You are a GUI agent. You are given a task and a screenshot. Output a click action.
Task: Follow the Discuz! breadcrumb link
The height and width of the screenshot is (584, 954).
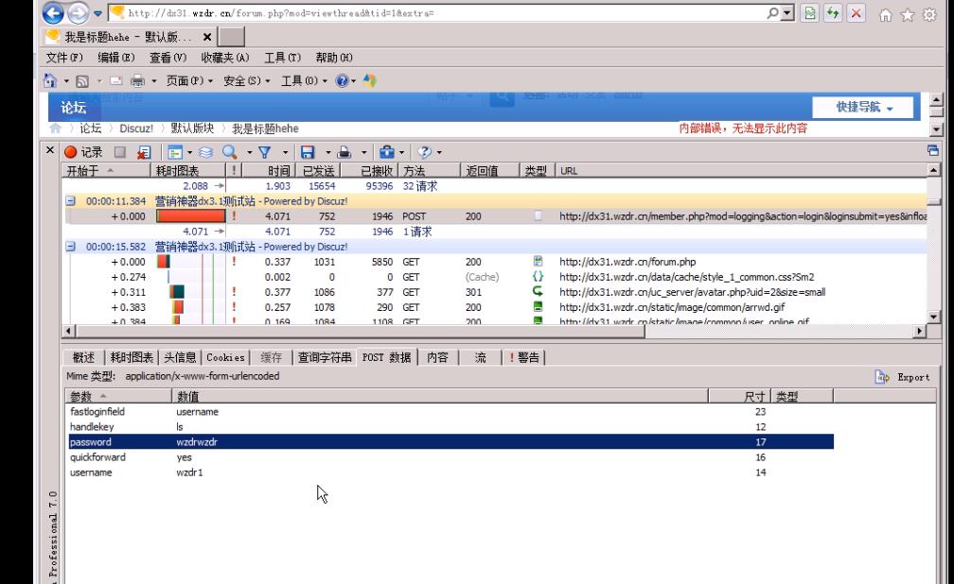[x=136, y=129]
